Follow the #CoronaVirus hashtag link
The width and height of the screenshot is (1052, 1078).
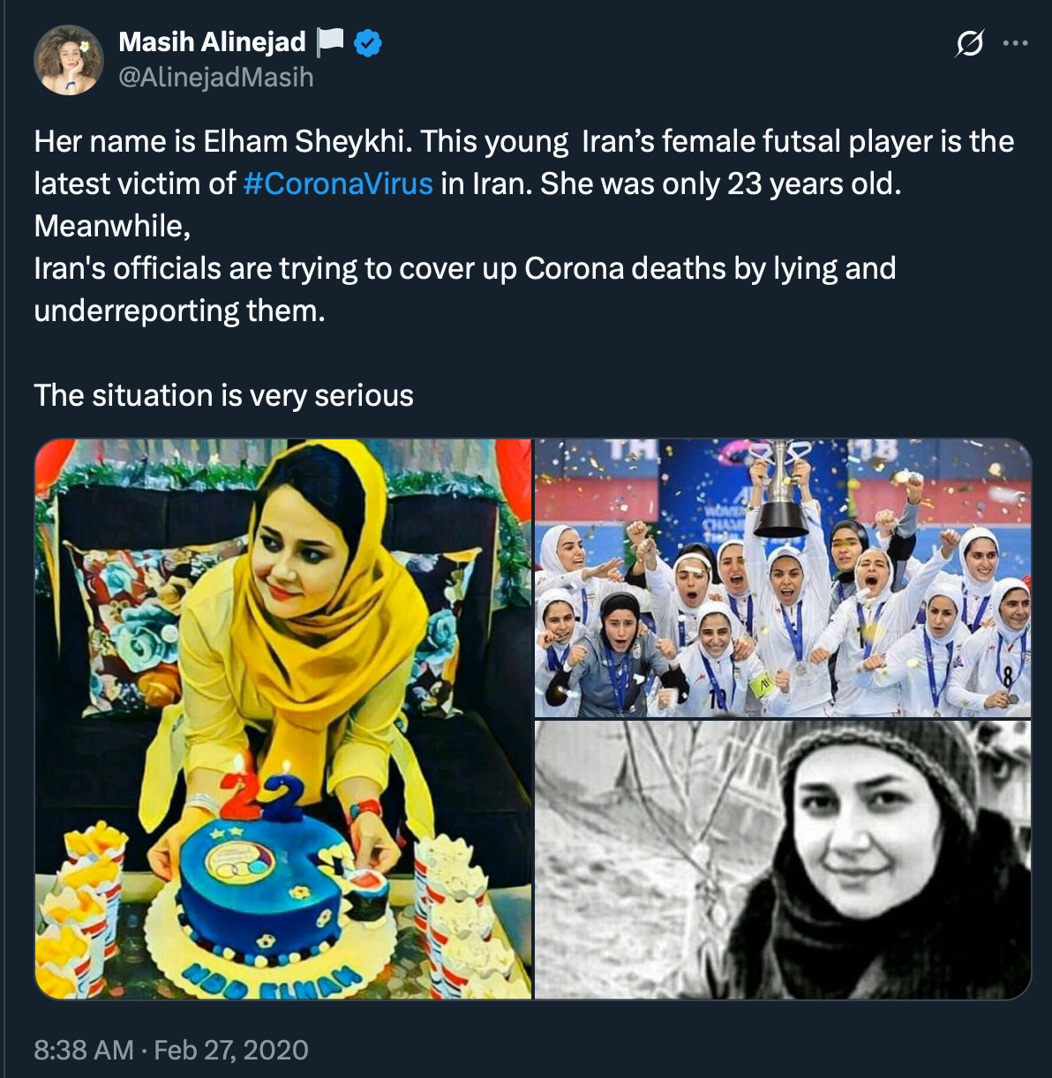(x=337, y=183)
